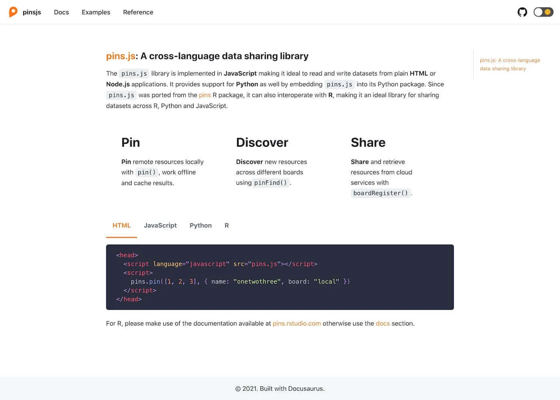Follow the orange 'pins' R package link
560x400 pixels.
click(x=205, y=95)
